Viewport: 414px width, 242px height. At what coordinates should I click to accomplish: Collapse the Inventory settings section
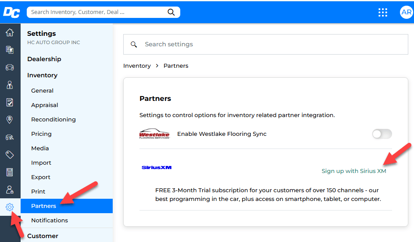point(42,75)
